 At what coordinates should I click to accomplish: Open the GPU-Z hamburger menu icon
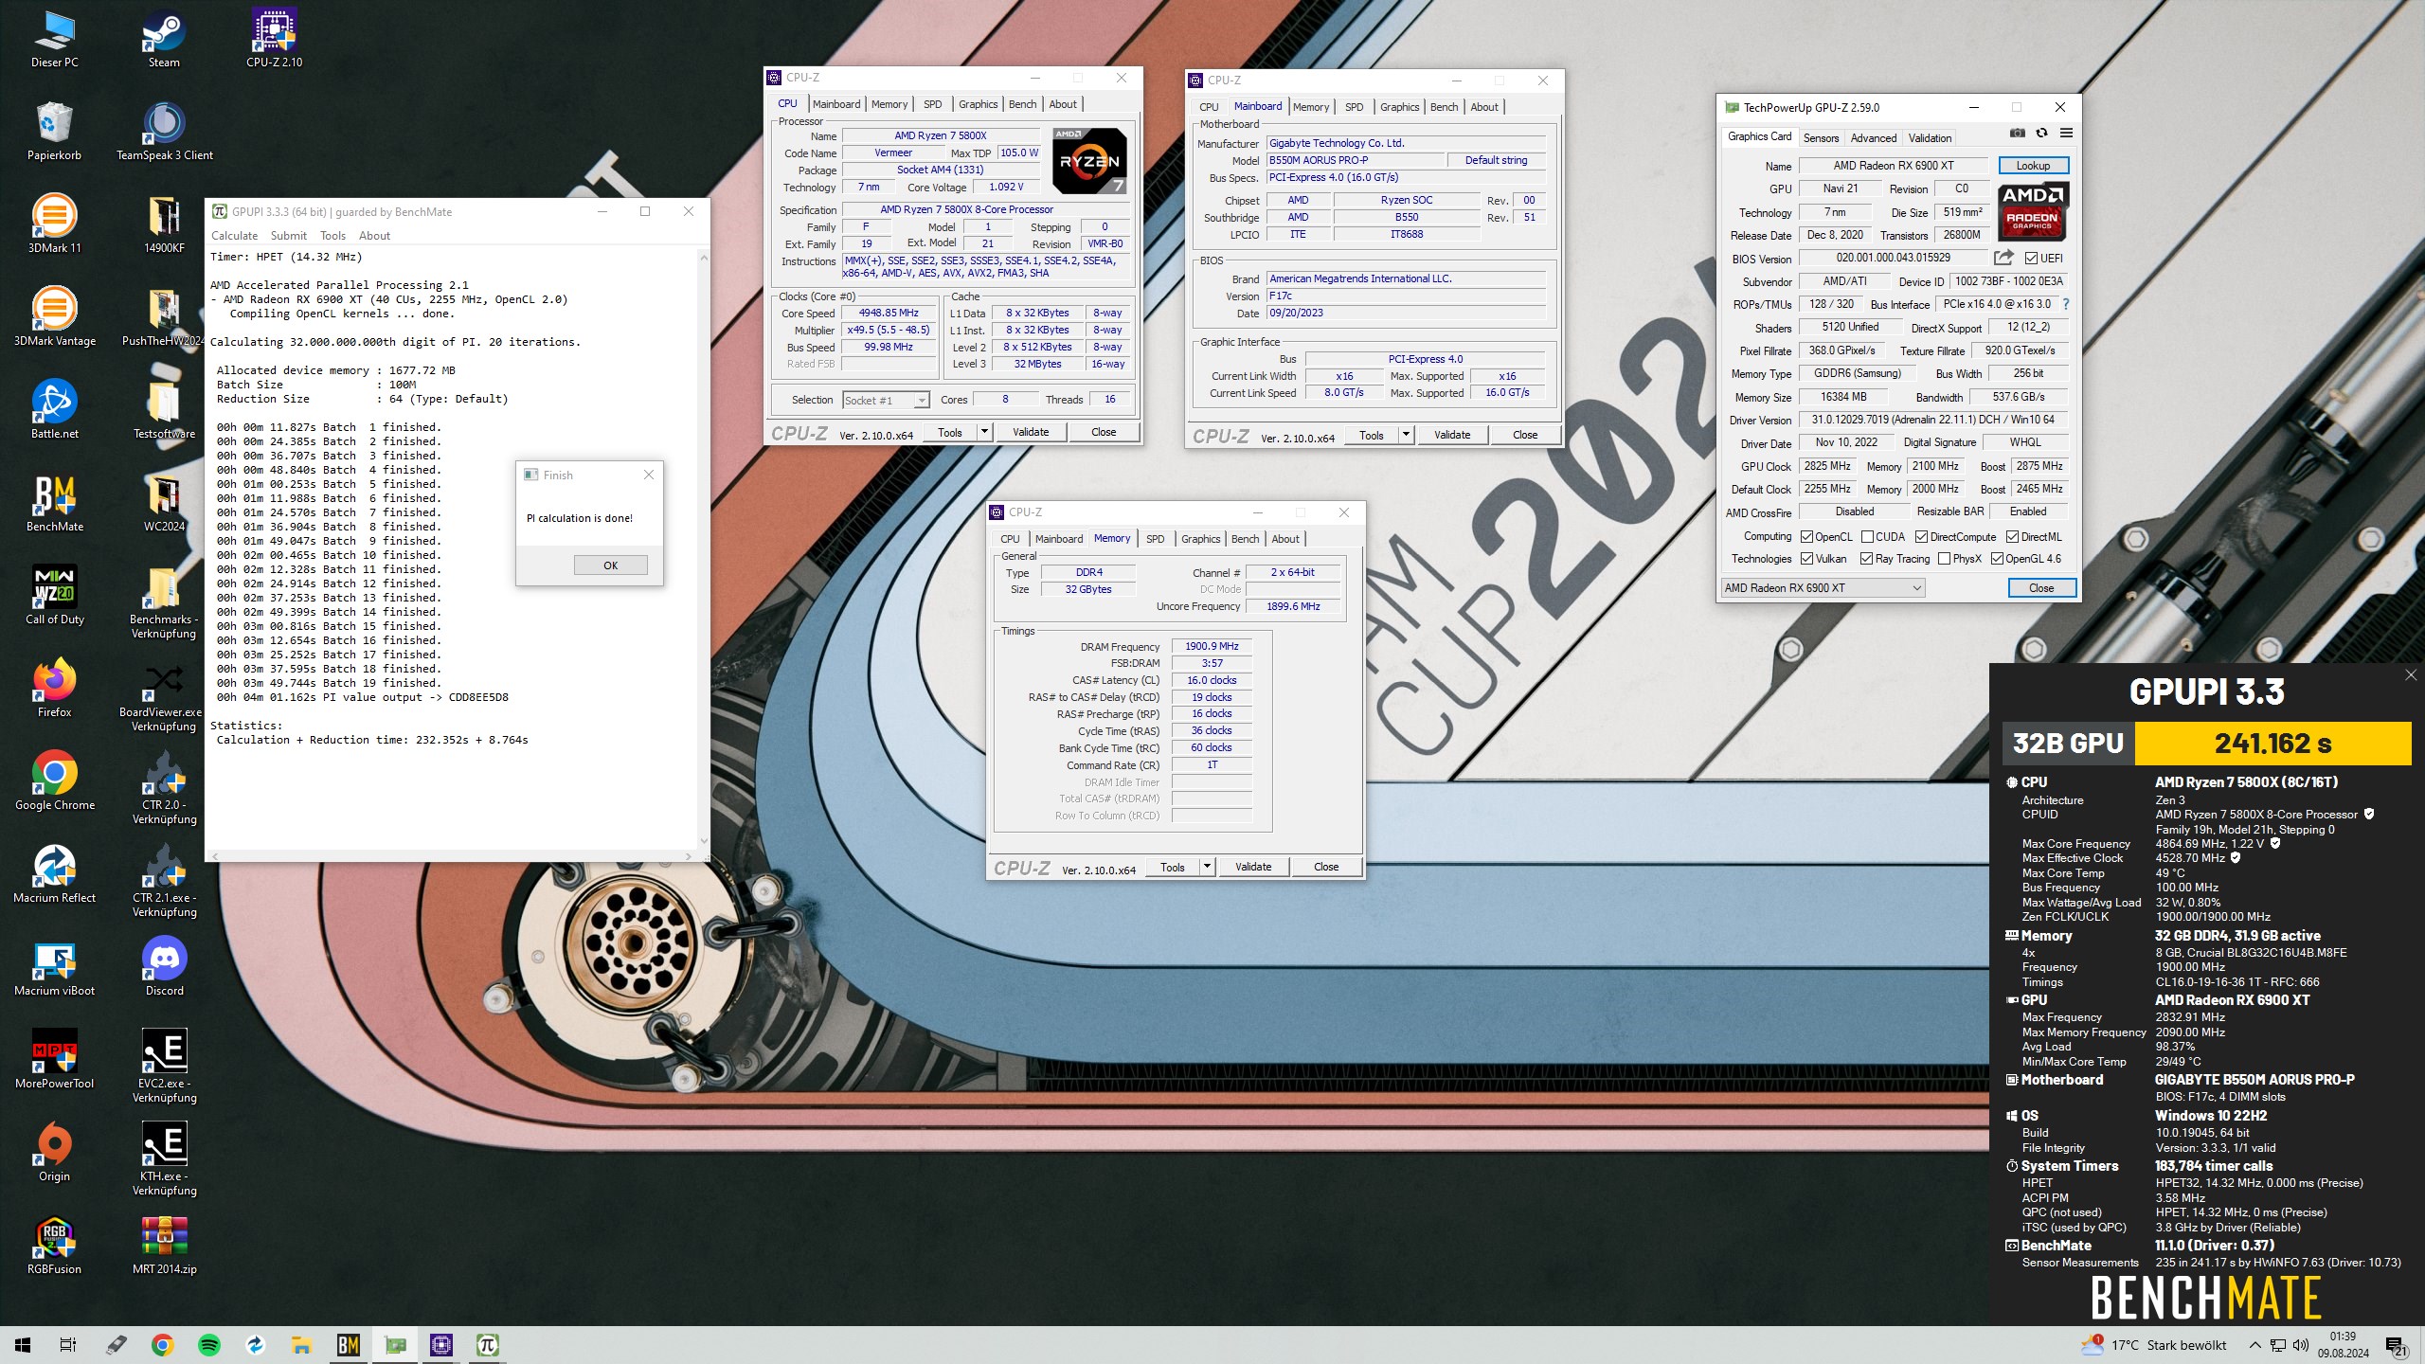point(2066,134)
